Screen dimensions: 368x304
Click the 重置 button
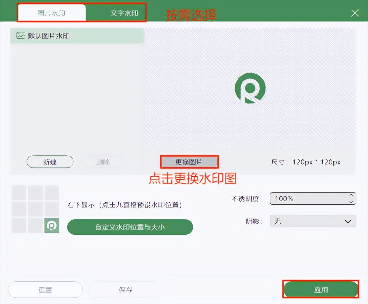pos(45,290)
